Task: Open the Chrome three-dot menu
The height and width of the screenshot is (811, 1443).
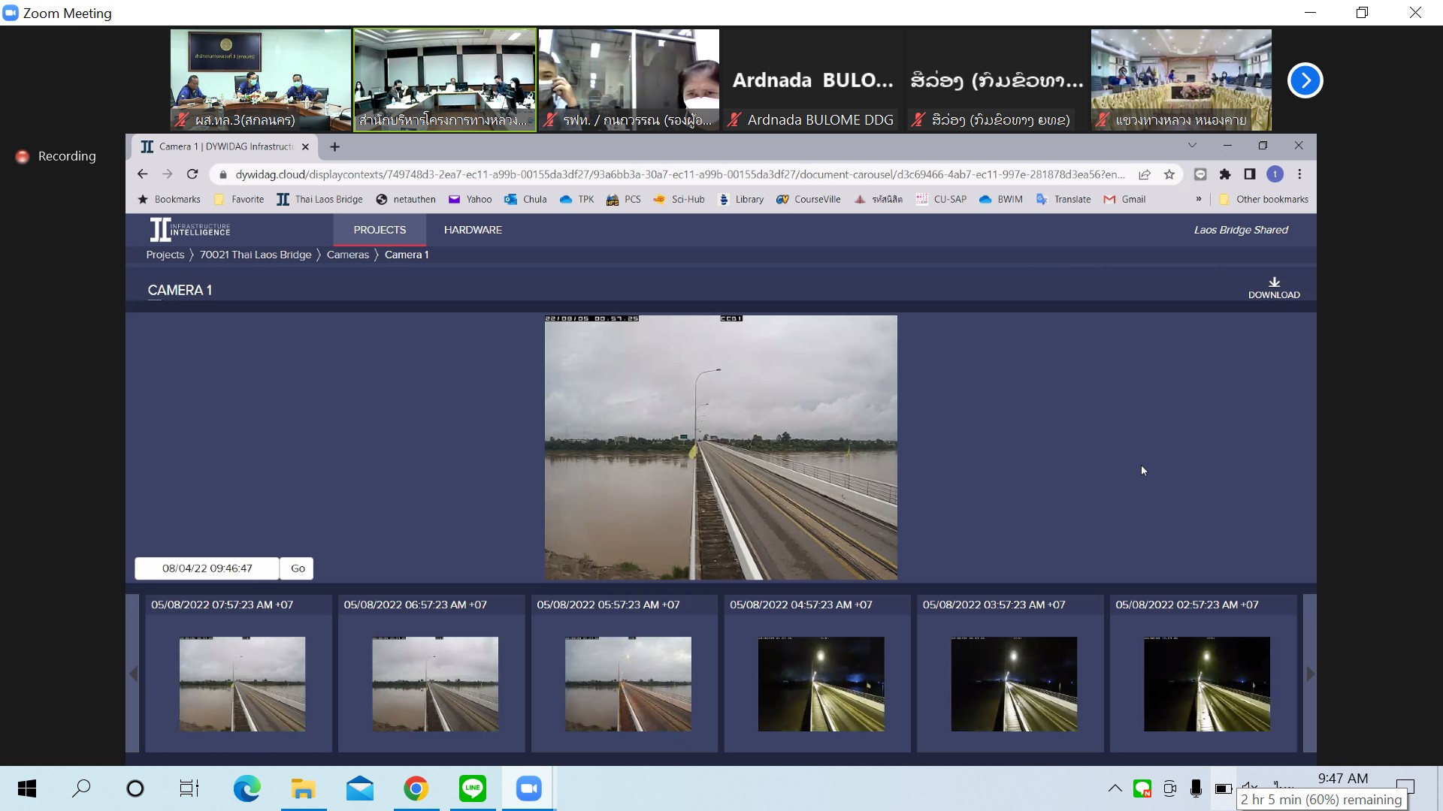Action: point(1299,174)
